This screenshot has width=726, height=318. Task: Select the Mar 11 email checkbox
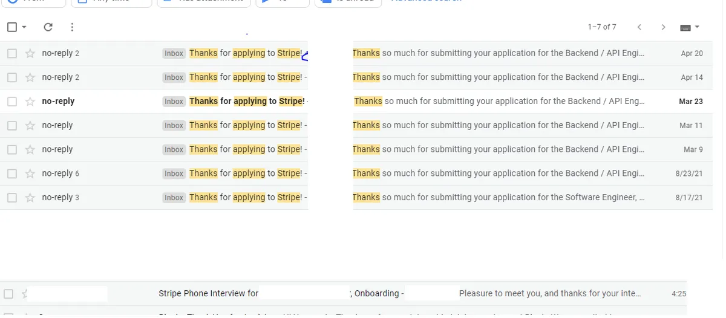[12, 126]
